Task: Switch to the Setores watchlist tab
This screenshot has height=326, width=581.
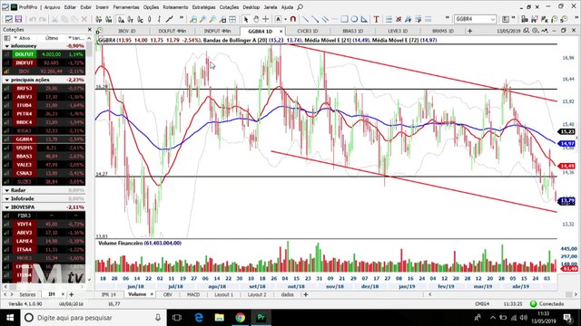Action: pos(27,294)
